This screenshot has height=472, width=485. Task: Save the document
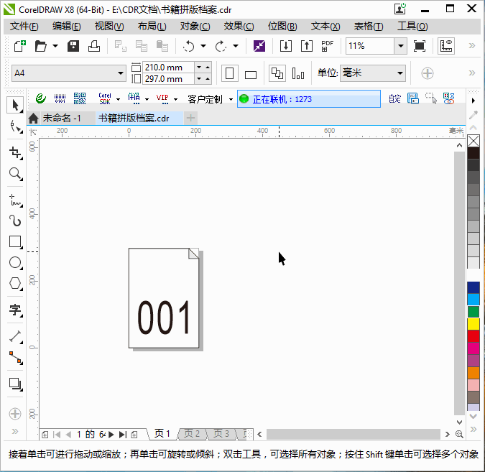coord(73,46)
